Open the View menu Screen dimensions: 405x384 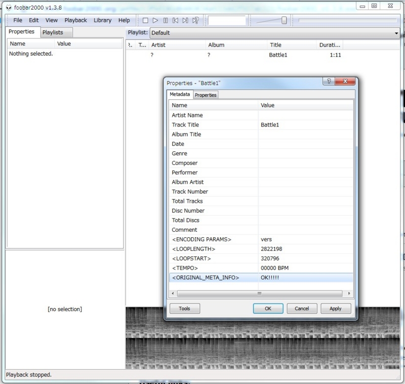coord(52,20)
